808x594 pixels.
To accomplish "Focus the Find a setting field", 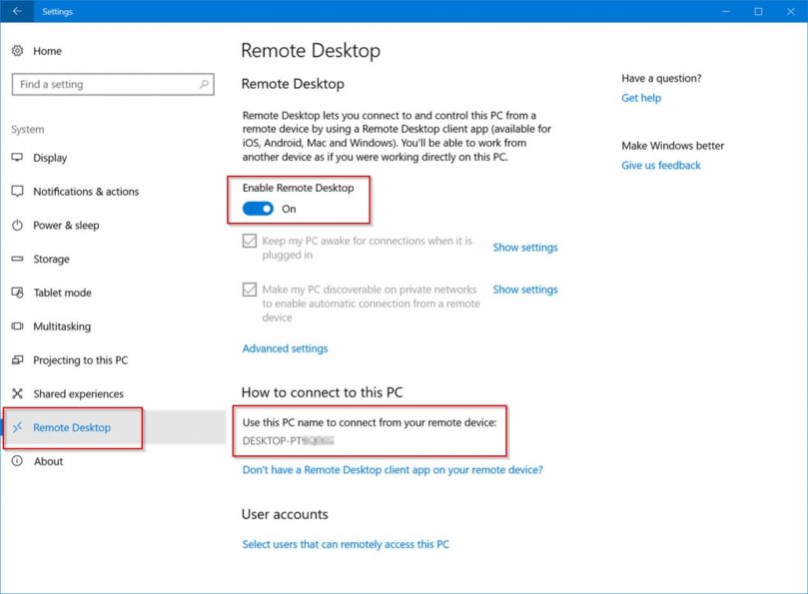I will click(x=113, y=84).
